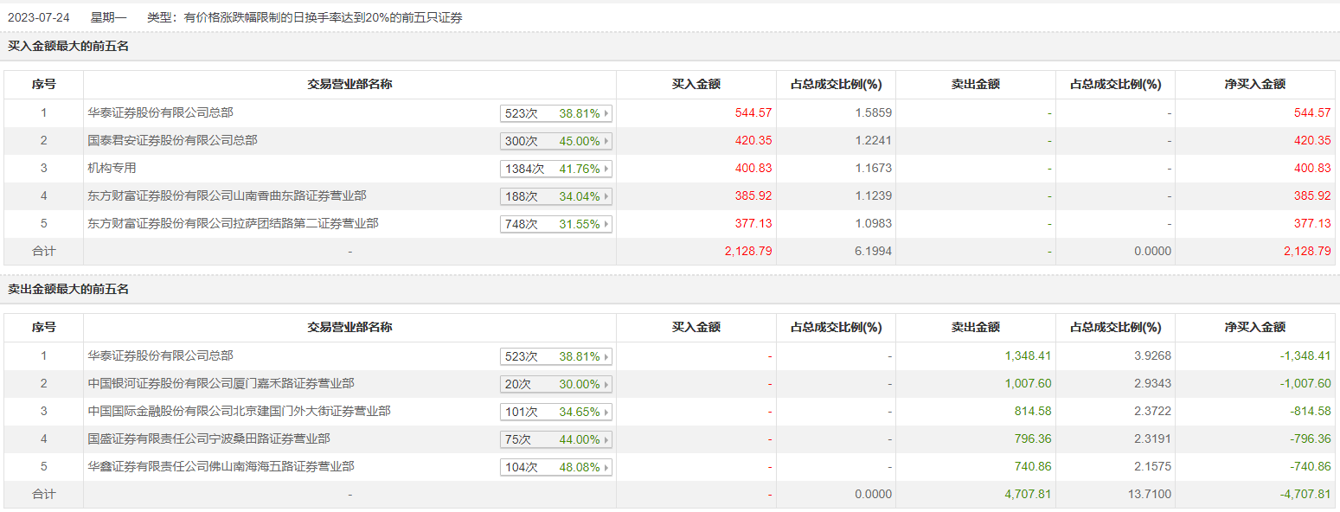Click the 净买入金额 header in buy table

(x=1254, y=85)
